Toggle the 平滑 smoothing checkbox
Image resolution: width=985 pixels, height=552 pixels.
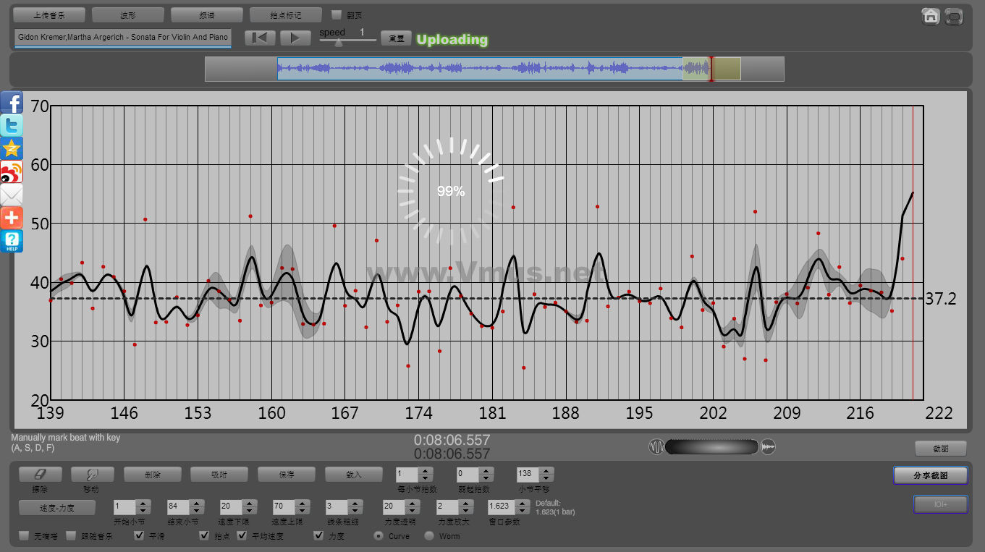(140, 536)
